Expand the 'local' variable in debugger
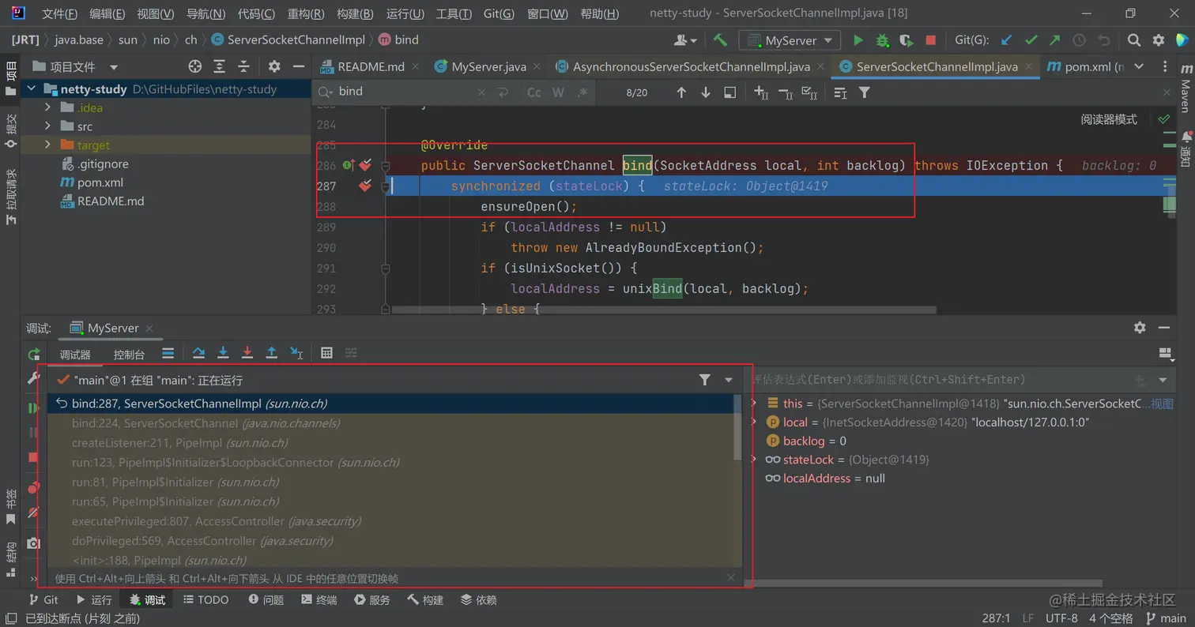Image resolution: width=1195 pixels, height=627 pixels. (754, 422)
